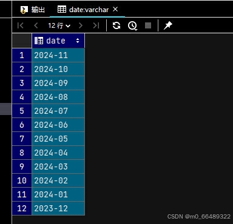Image resolution: width=233 pixels, height=224 pixels.
Task: Click the stop square icon
Action: click(x=148, y=25)
